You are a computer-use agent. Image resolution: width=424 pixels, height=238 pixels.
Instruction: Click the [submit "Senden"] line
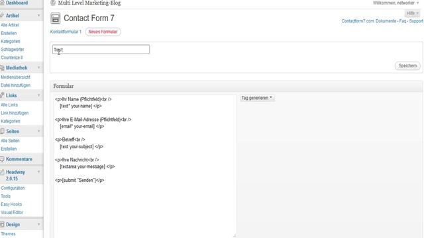(79, 180)
